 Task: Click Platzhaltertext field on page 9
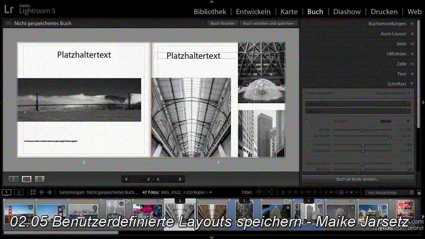[x=218, y=56]
